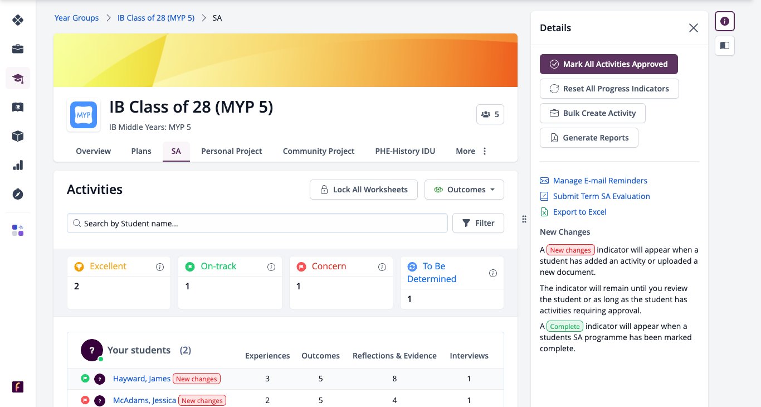Image resolution: width=761 pixels, height=407 pixels.
Task: Open the More tab menu
Action: [x=471, y=151]
